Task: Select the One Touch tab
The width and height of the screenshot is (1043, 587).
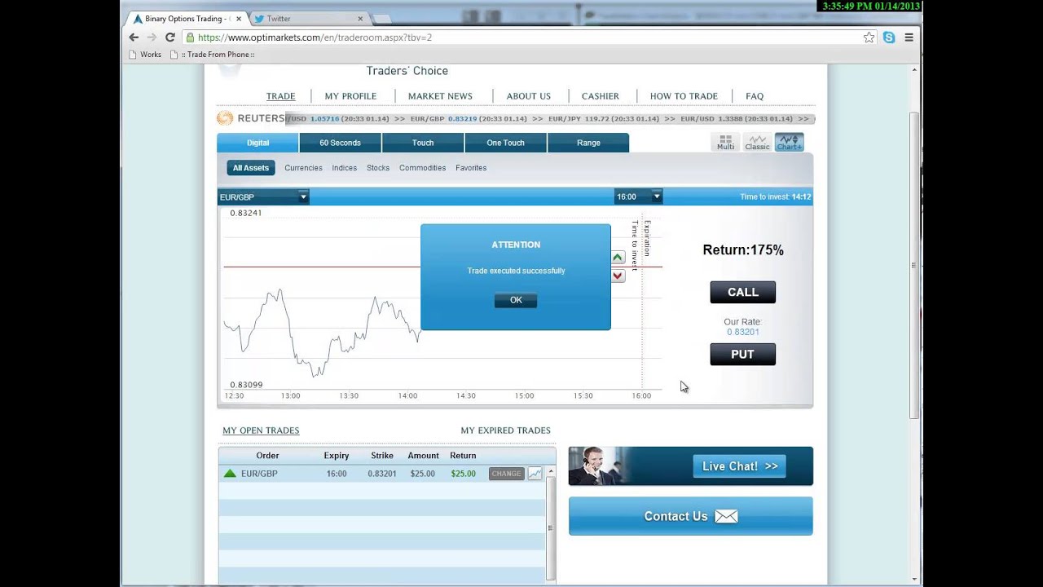Action: (505, 143)
